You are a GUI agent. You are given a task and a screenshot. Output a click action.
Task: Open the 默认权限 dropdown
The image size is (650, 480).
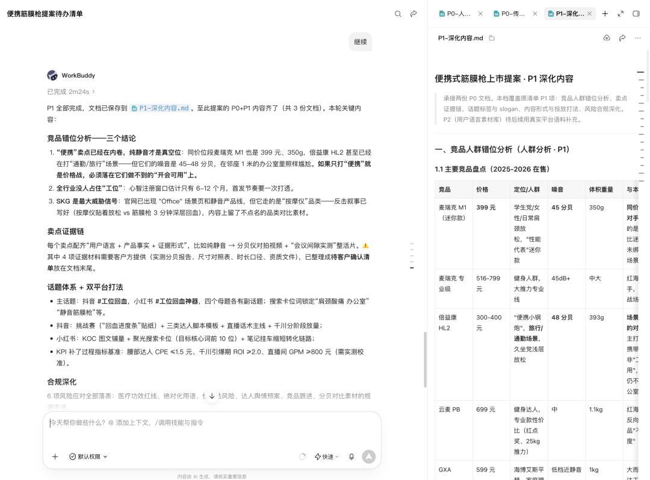pos(88,457)
